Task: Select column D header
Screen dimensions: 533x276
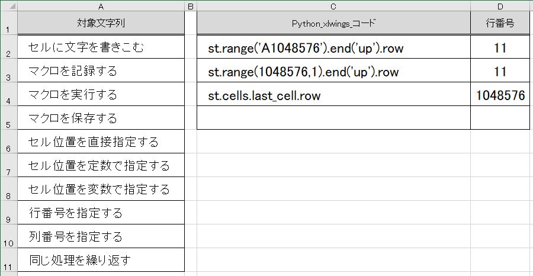Action: [x=500, y=6]
